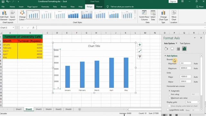This screenshot has width=206, height=116.
Task: Select the Axis Options bar chart icon
Action: tap(184, 49)
